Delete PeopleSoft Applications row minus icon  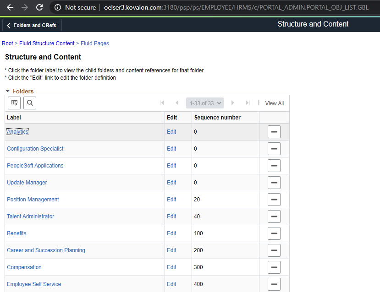click(274, 166)
